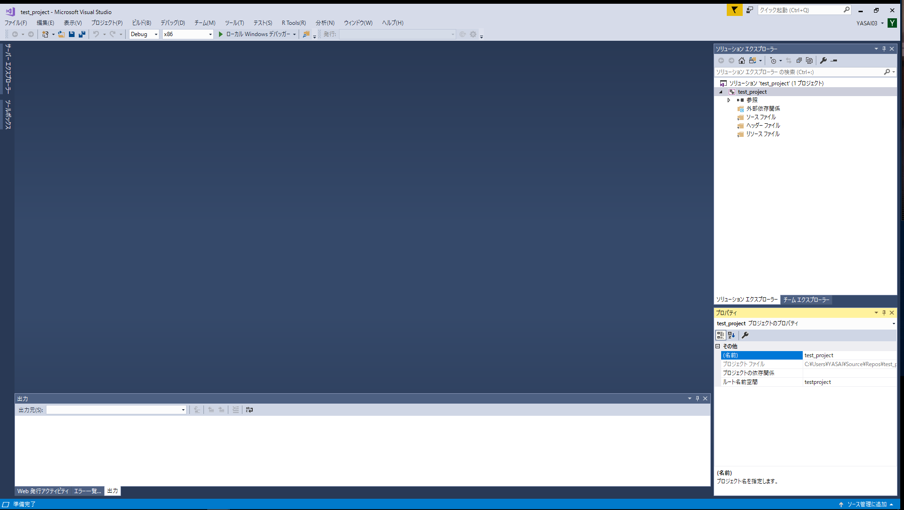Open the ファイル(F) menu
This screenshot has height=510, width=904.
pos(16,23)
